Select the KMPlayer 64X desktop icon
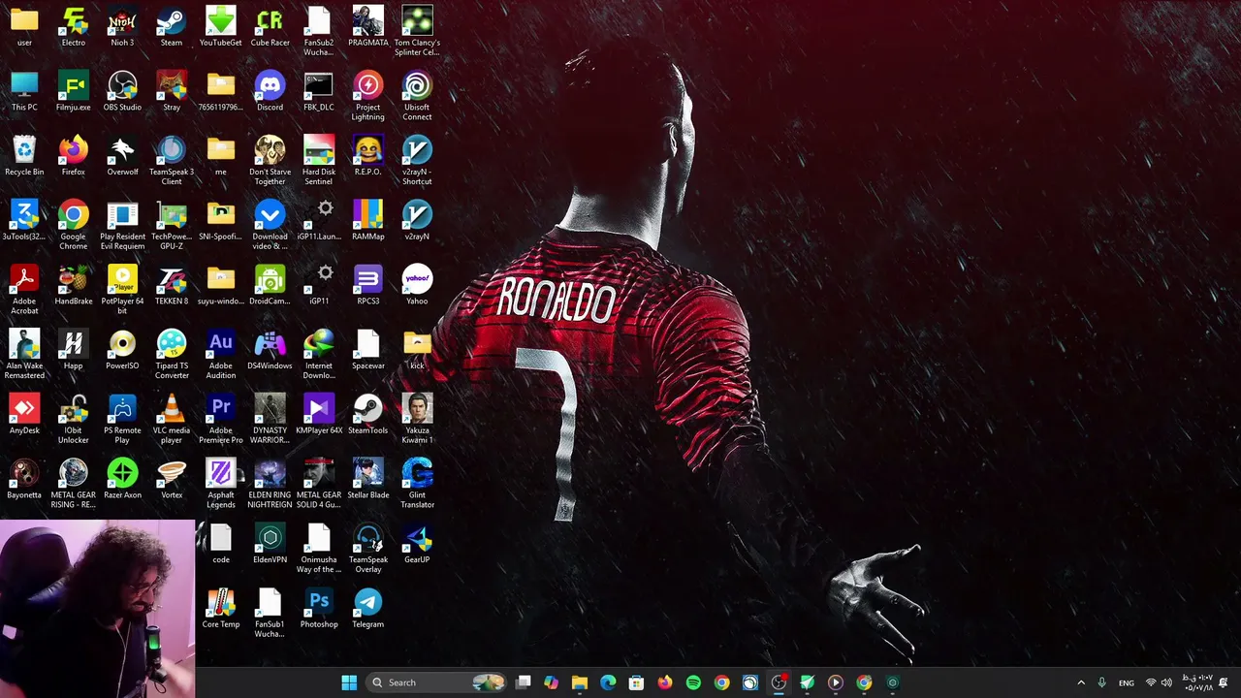 point(319,415)
